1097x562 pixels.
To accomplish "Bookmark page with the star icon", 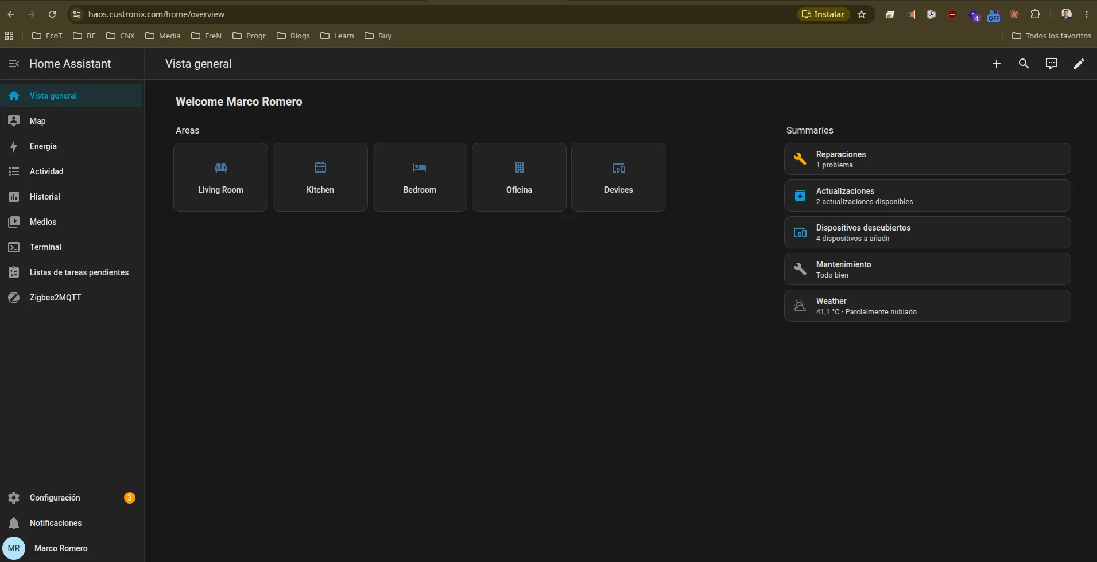I will click(x=862, y=14).
